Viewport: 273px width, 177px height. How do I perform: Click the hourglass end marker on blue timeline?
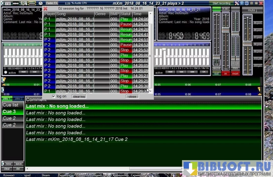[x=259, y=90]
